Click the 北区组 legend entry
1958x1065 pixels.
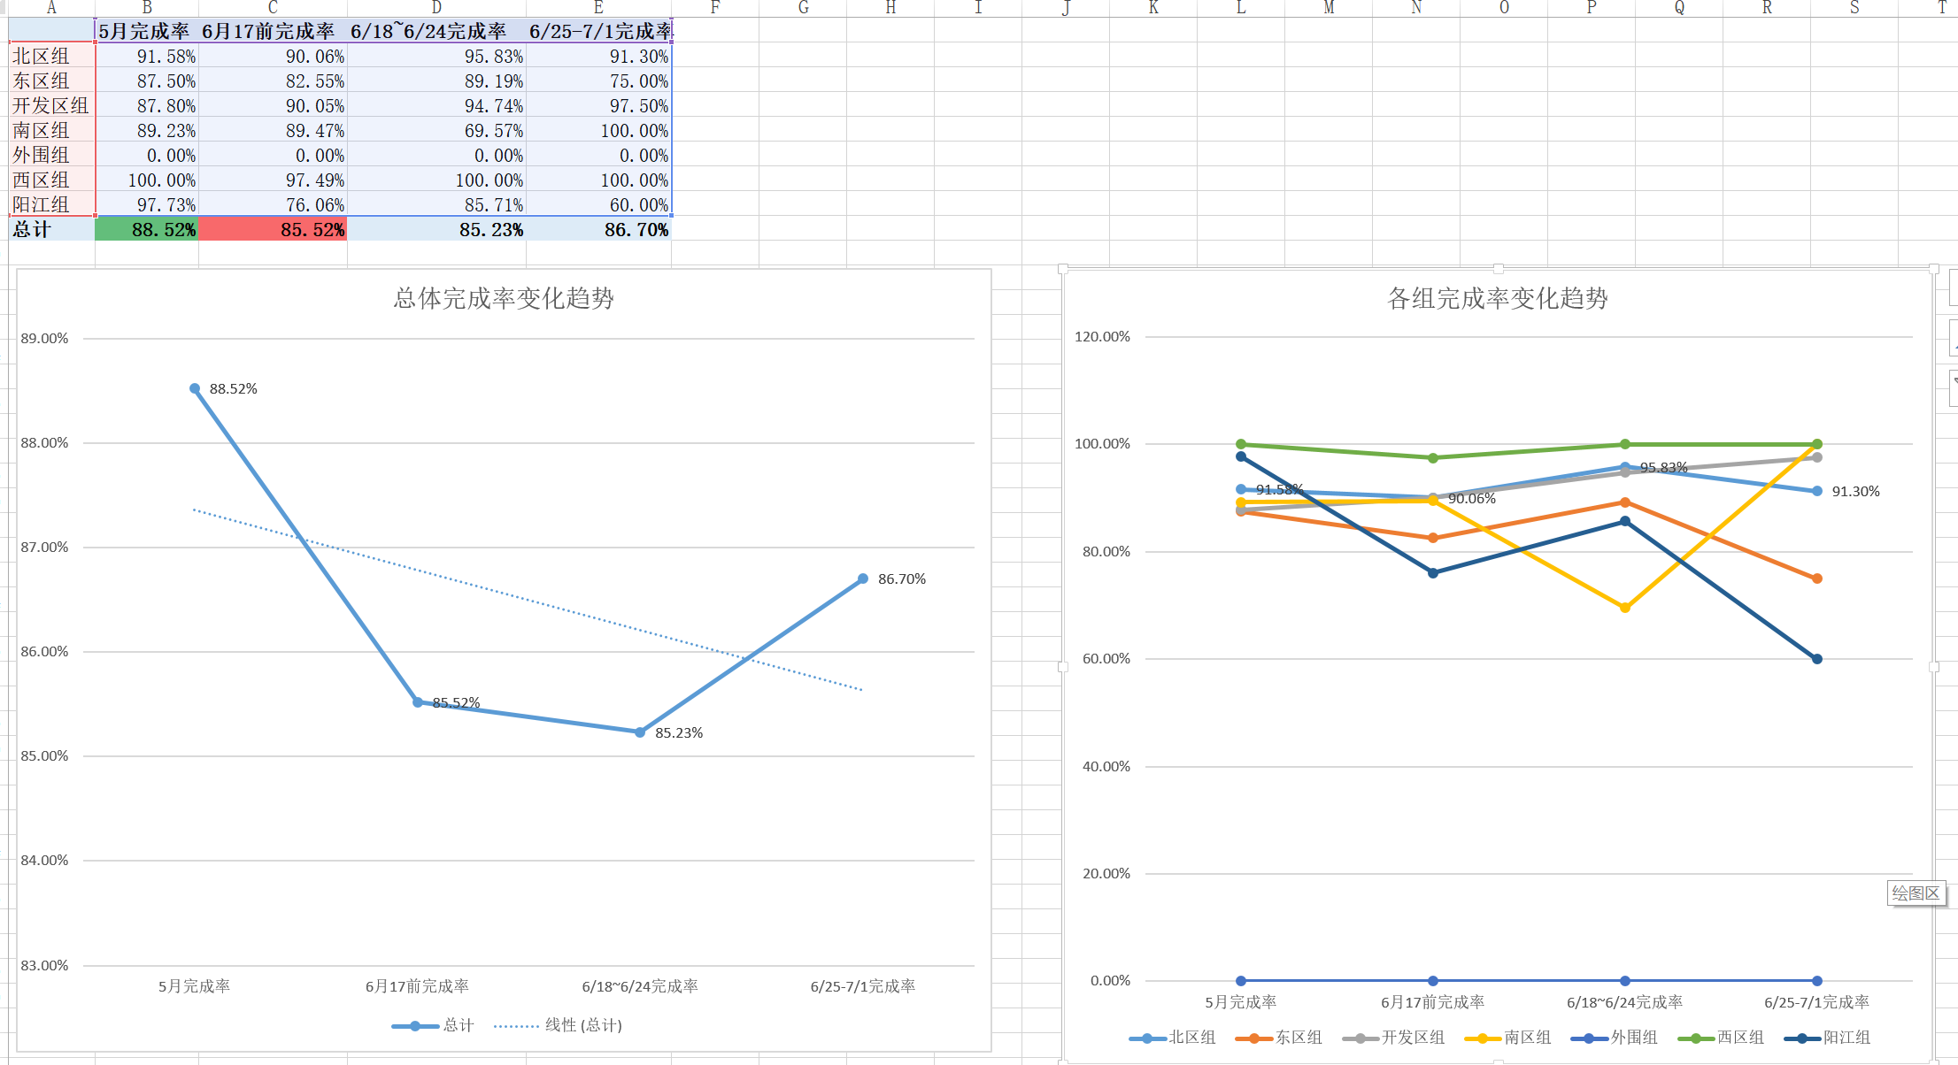pyautogui.click(x=1191, y=1037)
